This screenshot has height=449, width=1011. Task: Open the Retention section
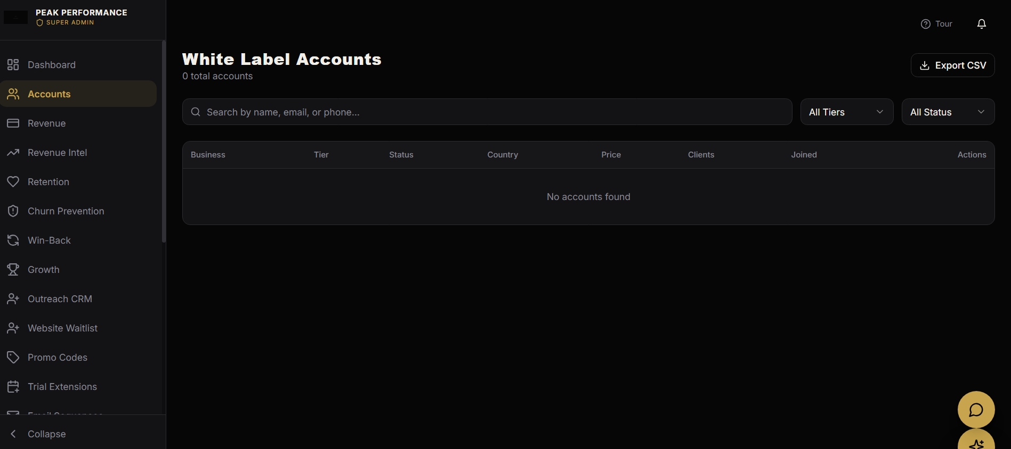78,182
